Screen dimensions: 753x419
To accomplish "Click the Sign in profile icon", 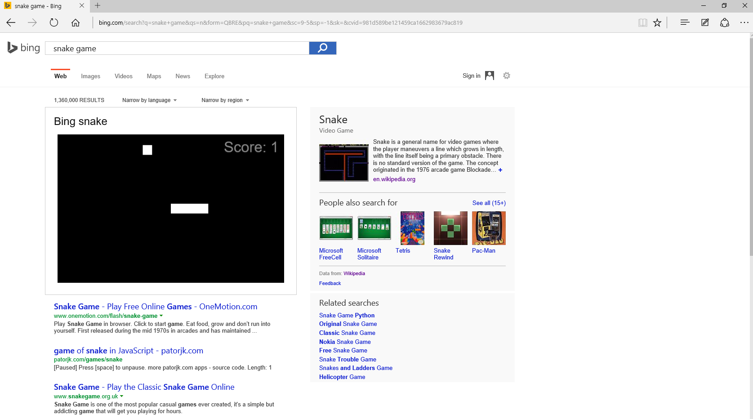I will (490, 76).
